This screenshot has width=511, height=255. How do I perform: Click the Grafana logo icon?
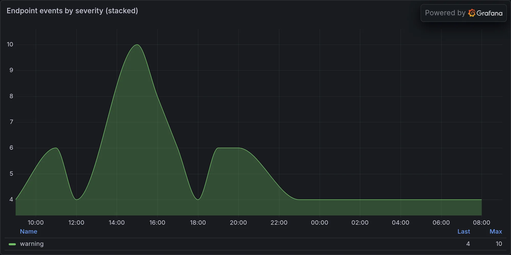472,13
